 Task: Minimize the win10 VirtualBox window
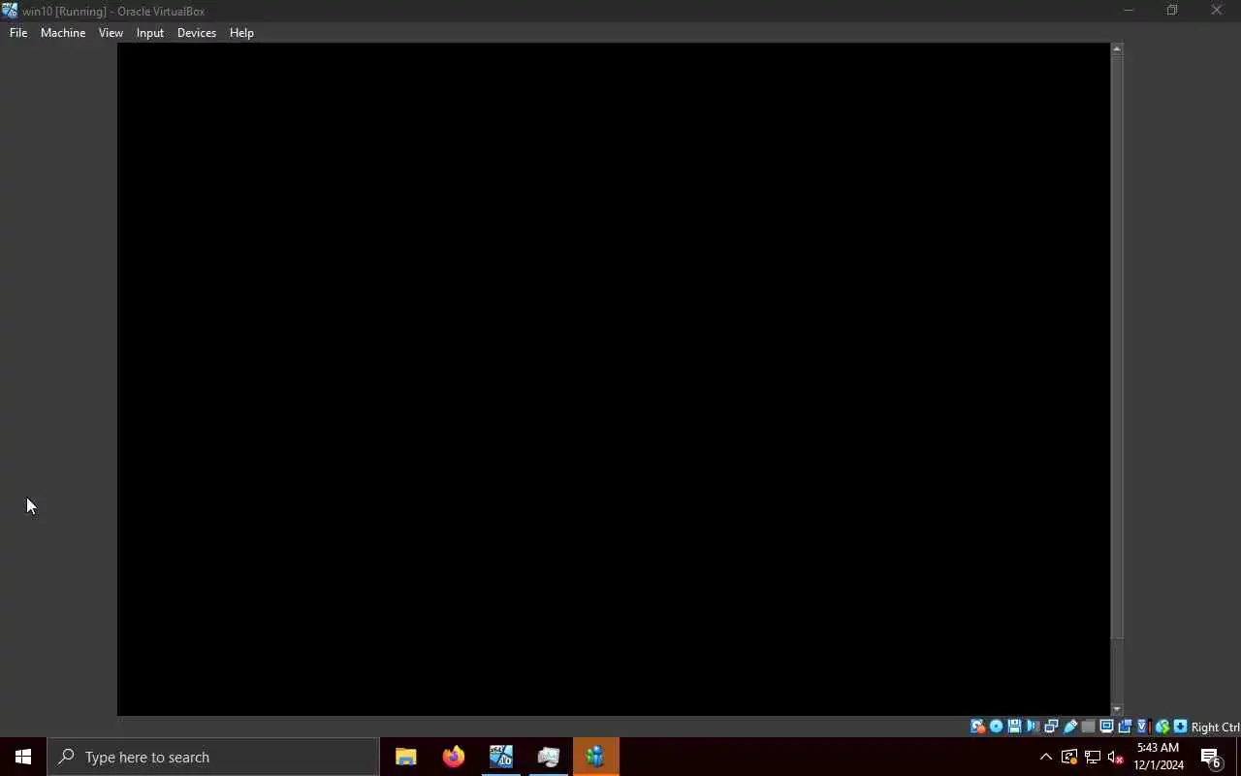pyautogui.click(x=1128, y=11)
